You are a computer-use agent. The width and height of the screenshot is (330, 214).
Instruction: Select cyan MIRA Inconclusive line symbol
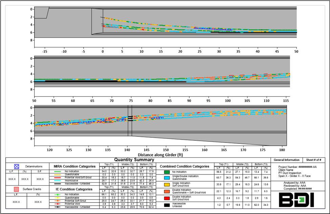pyautogui.click(x=59, y=180)
